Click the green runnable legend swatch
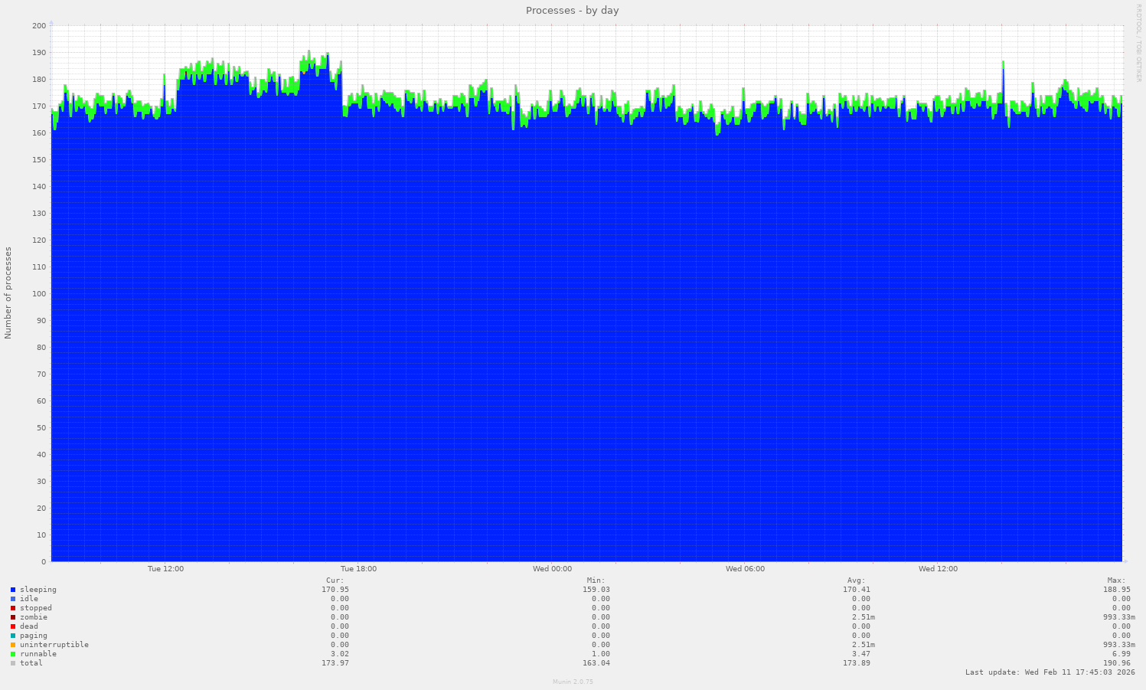 pyautogui.click(x=13, y=654)
